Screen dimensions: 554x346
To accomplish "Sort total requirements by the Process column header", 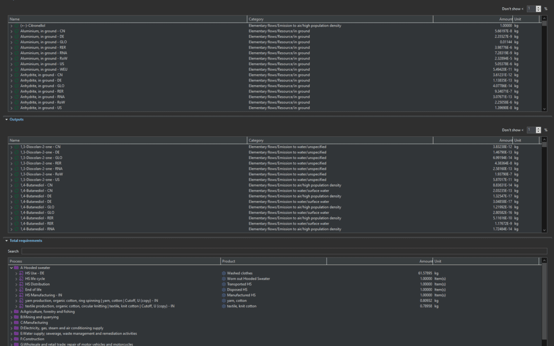I will 114,261.
